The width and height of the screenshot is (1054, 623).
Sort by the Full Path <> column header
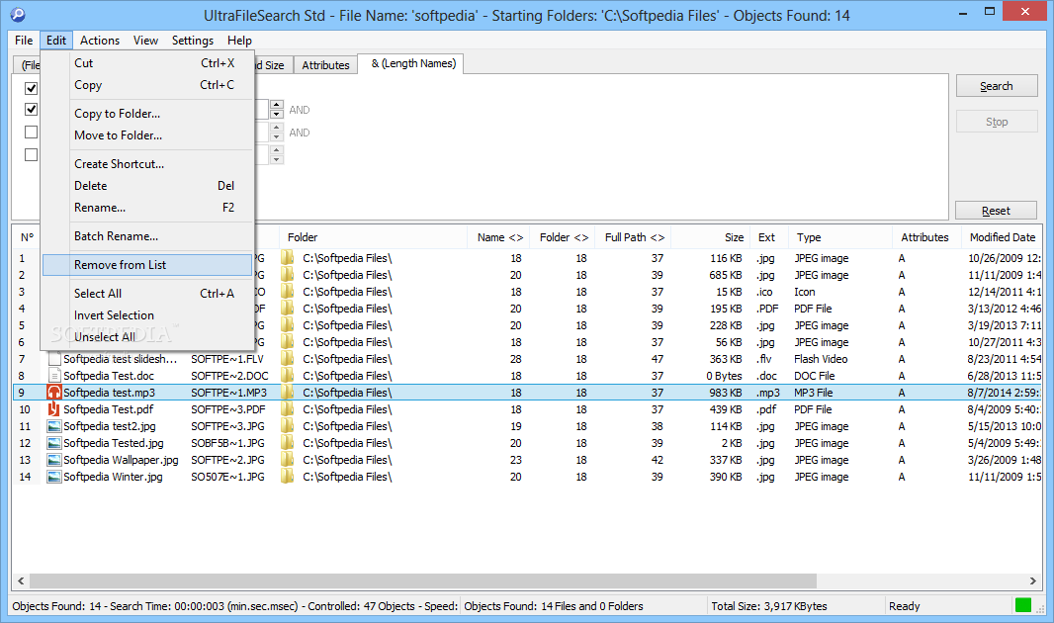point(635,237)
